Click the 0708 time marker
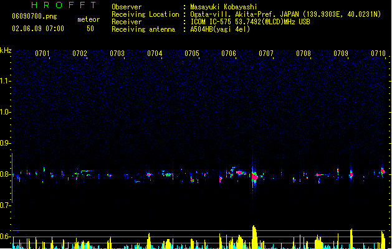 point(304,54)
